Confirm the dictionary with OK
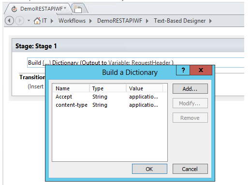Image resolution: width=250 pixels, height=185 pixels. tap(149, 169)
